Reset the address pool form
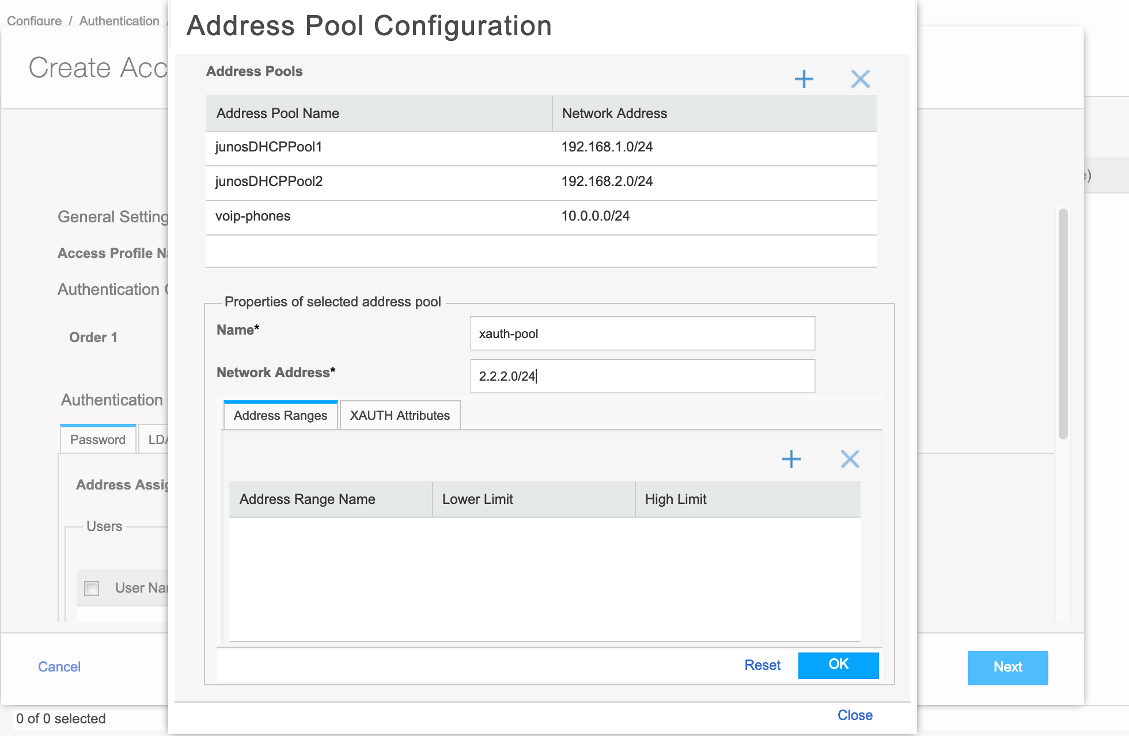1129x736 pixels. tap(762, 665)
